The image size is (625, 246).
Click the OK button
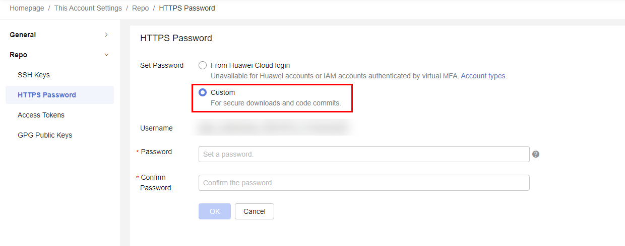pos(215,211)
